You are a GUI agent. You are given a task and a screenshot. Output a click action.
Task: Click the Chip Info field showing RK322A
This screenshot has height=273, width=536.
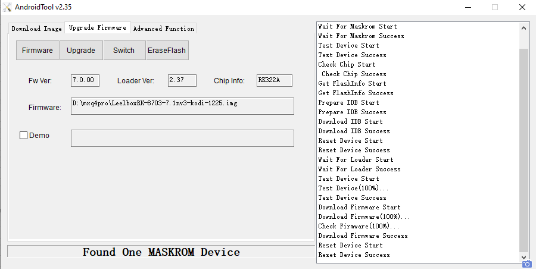tap(275, 80)
